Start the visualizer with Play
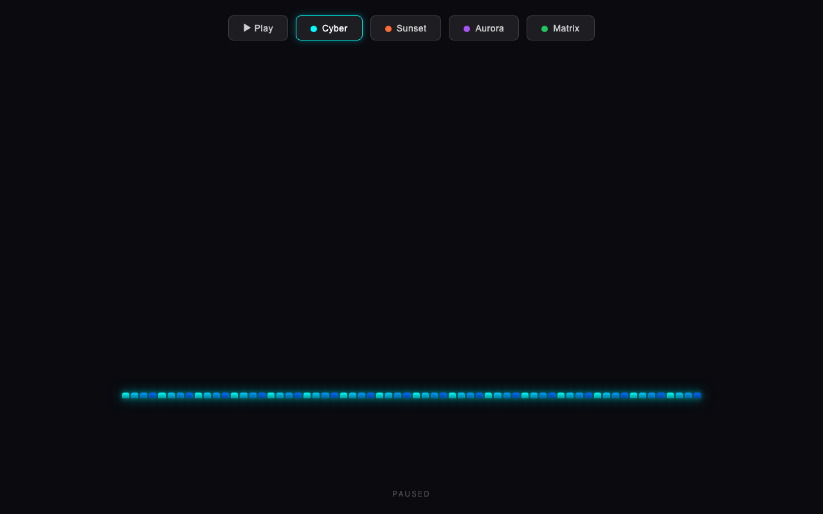The width and height of the screenshot is (823, 514). point(258,28)
